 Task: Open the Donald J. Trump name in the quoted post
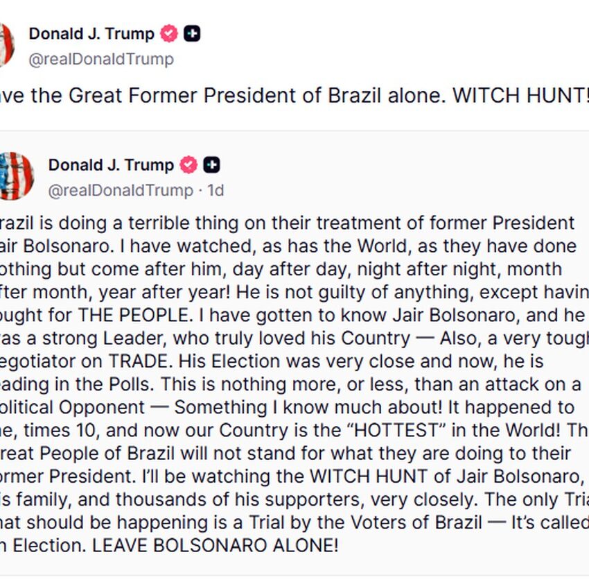(111, 165)
